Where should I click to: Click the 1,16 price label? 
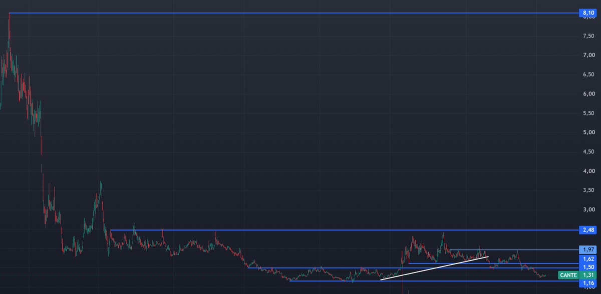(588, 283)
